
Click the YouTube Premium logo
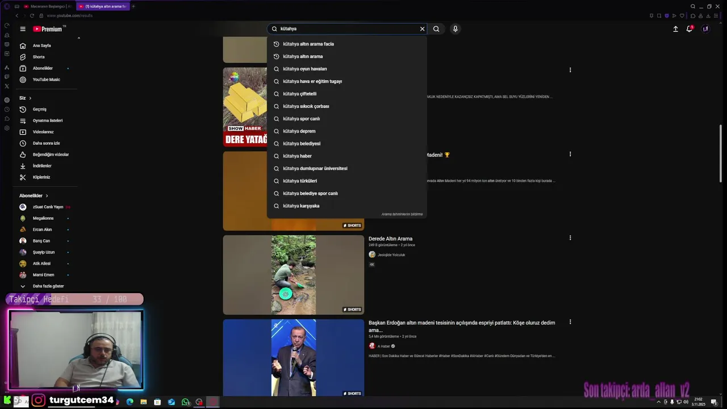pyautogui.click(x=48, y=29)
